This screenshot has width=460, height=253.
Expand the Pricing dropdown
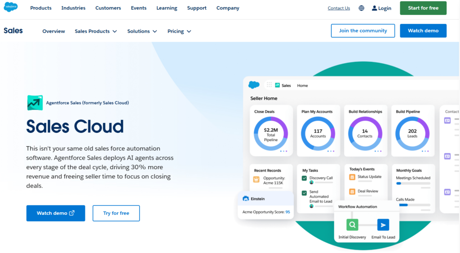pos(179,31)
